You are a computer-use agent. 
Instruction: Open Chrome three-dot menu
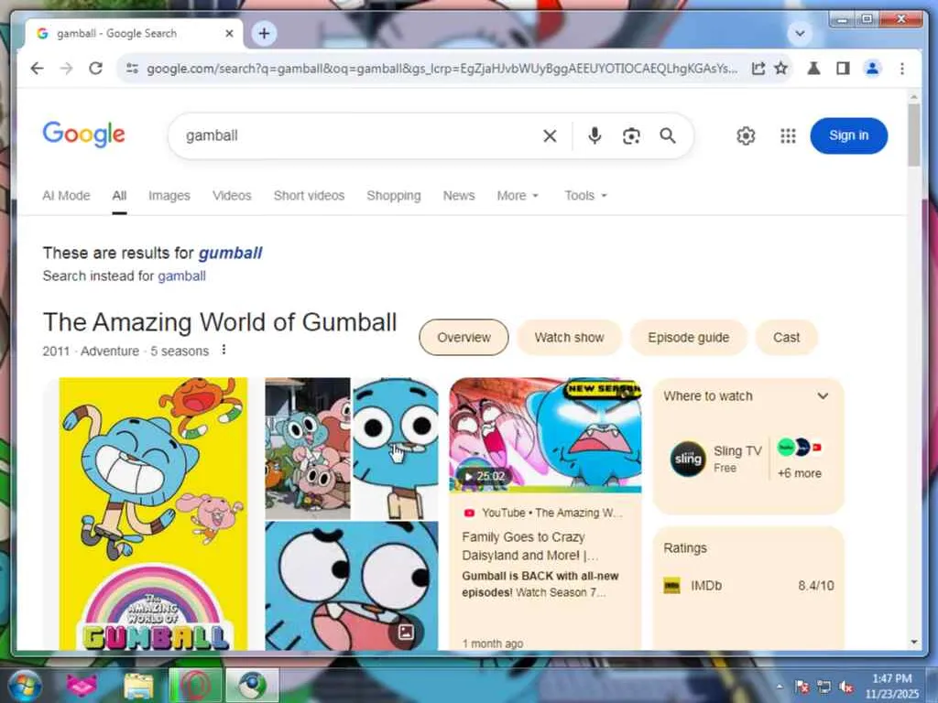coord(902,69)
